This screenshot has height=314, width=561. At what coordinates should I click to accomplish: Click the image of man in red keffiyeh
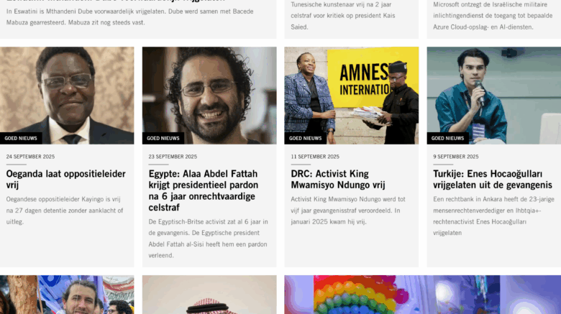click(209, 296)
